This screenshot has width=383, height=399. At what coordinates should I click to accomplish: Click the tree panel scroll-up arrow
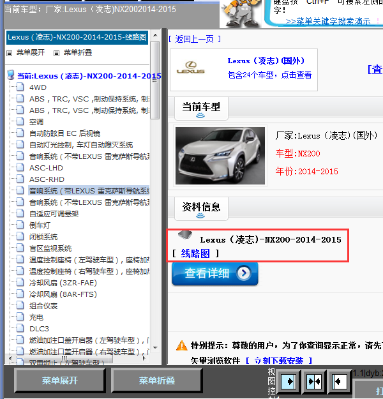click(x=155, y=35)
